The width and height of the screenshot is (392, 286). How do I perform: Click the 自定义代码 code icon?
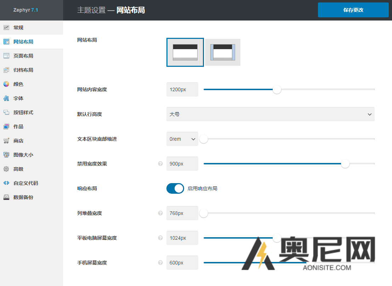pos(6,183)
